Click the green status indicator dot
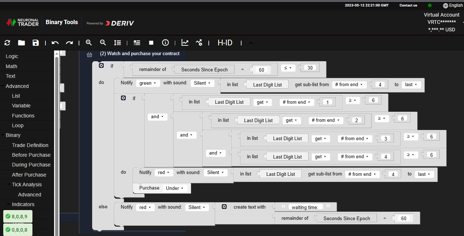The image size is (464, 236). point(429,5)
